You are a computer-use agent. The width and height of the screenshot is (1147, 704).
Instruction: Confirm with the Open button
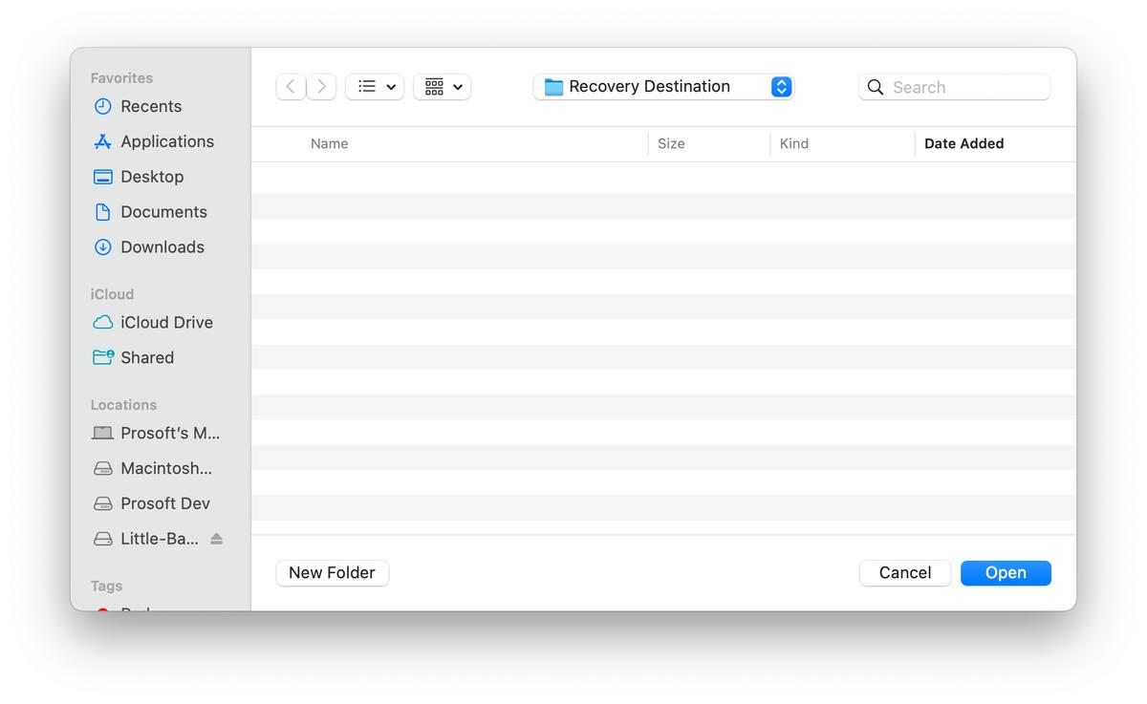(x=1006, y=572)
